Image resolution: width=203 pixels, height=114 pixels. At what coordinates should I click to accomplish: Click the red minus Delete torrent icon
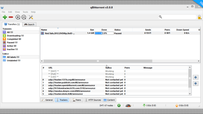(x=11, y=17)
